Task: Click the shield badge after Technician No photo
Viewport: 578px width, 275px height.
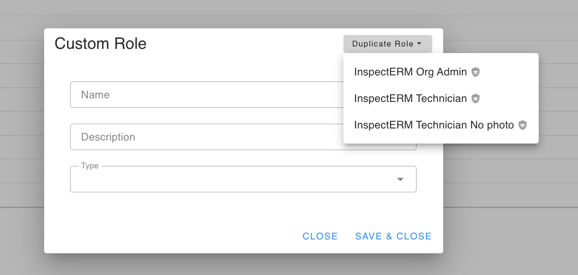Action: coord(522,125)
